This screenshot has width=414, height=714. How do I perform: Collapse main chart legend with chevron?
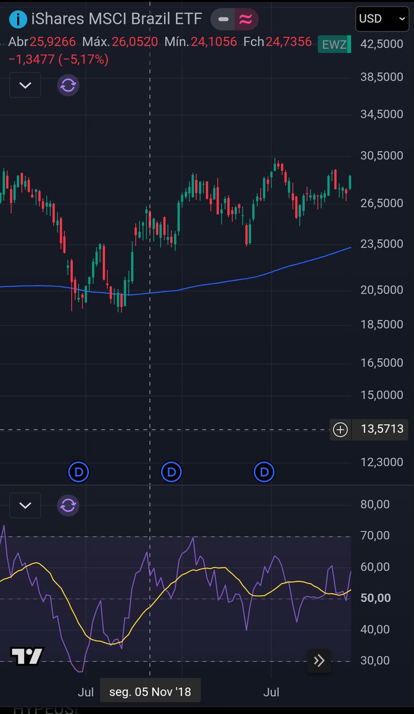tap(26, 85)
